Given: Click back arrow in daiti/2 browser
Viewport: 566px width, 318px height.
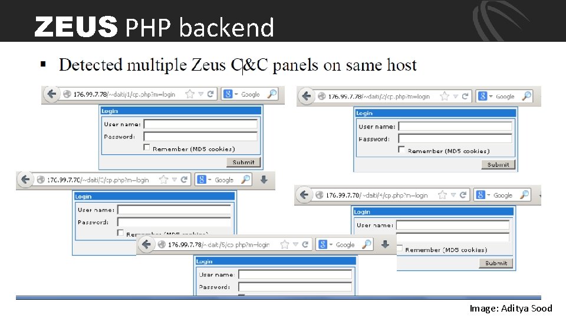Looking at the screenshot, I should (x=306, y=96).
